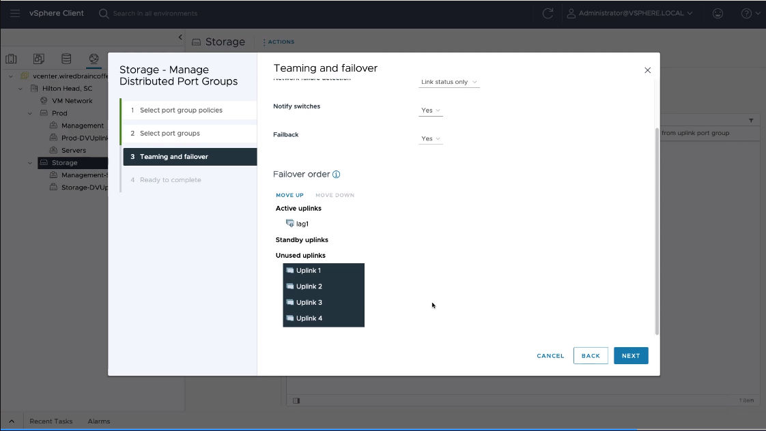The height and width of the screenshot is (431, 766).
Task: Open the Failback dropdown
Action: (430, 138)
